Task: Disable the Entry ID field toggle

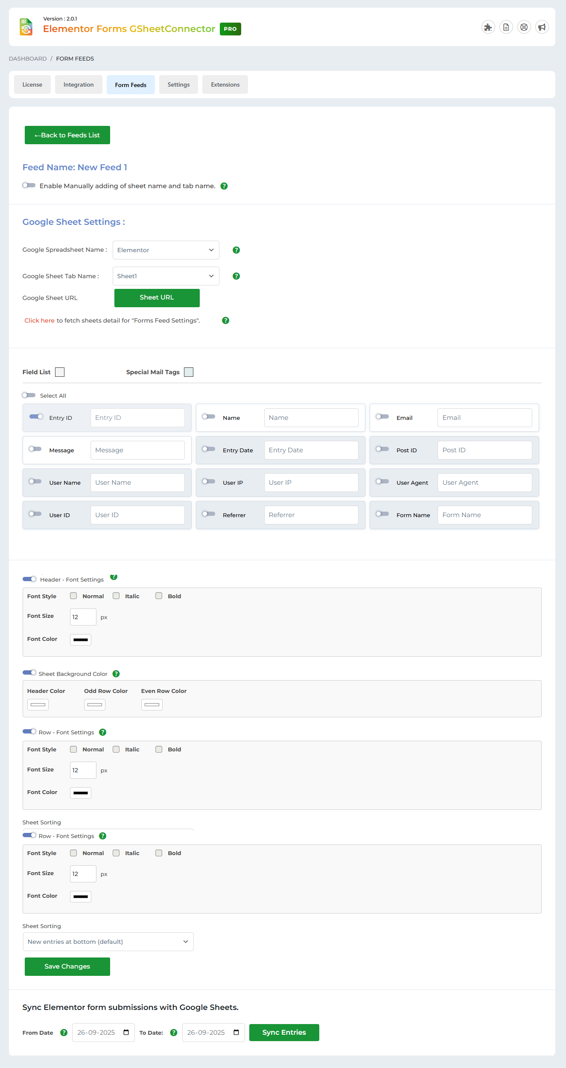Action: (36, 417)
